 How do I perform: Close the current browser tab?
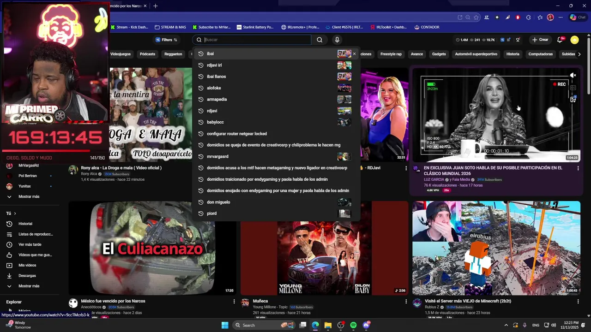pos(145,6)
